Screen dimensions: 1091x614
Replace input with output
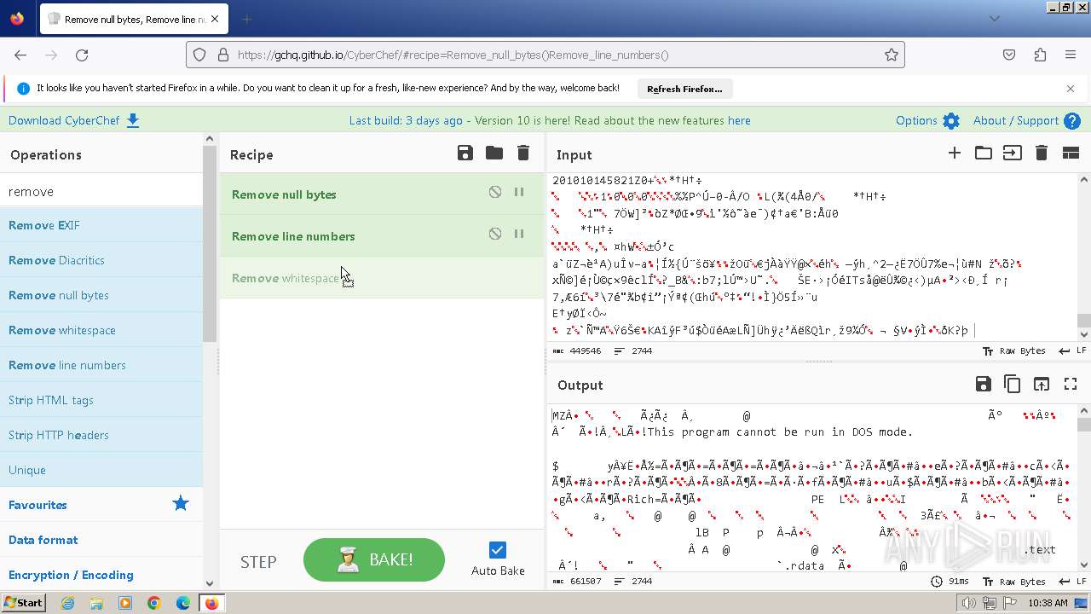pos(1042,384)
